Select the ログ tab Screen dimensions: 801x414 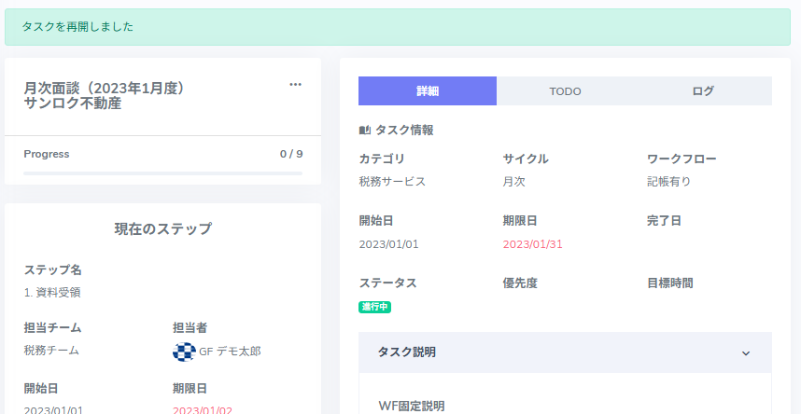[703, 91]
